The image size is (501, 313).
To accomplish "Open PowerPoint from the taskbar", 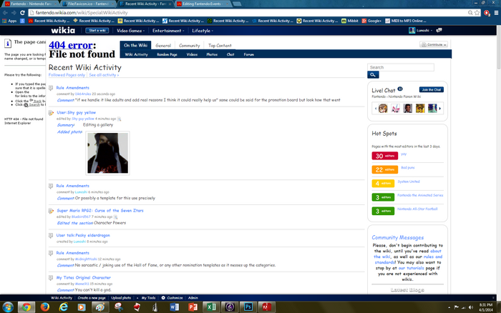I will click(193, 307).
